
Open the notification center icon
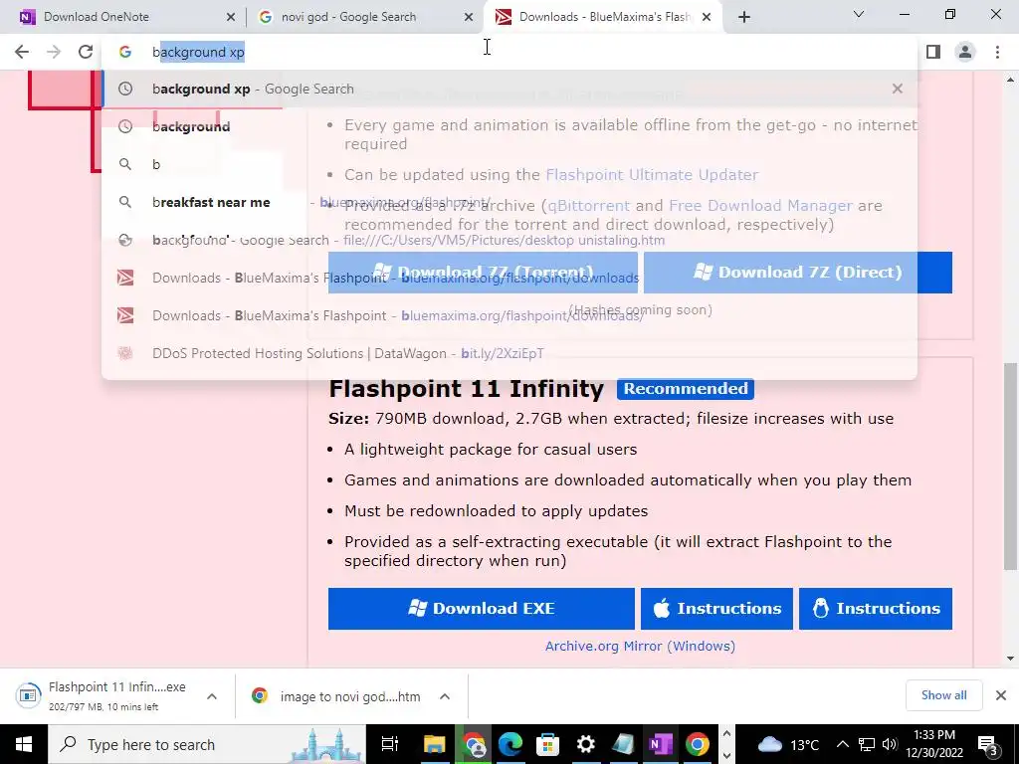(x=986, y=744)
